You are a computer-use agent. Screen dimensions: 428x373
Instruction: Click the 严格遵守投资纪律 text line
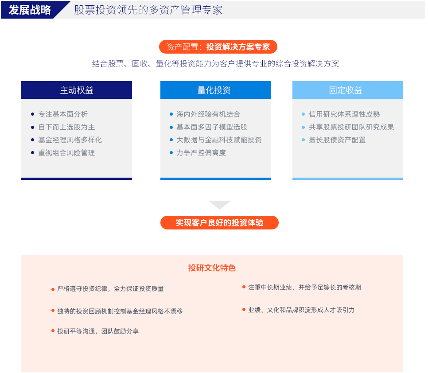[x=110, y=289]
